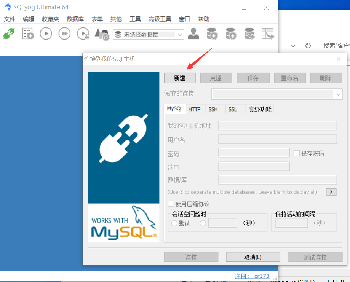Click the user manager person icon

pos(193,33)
